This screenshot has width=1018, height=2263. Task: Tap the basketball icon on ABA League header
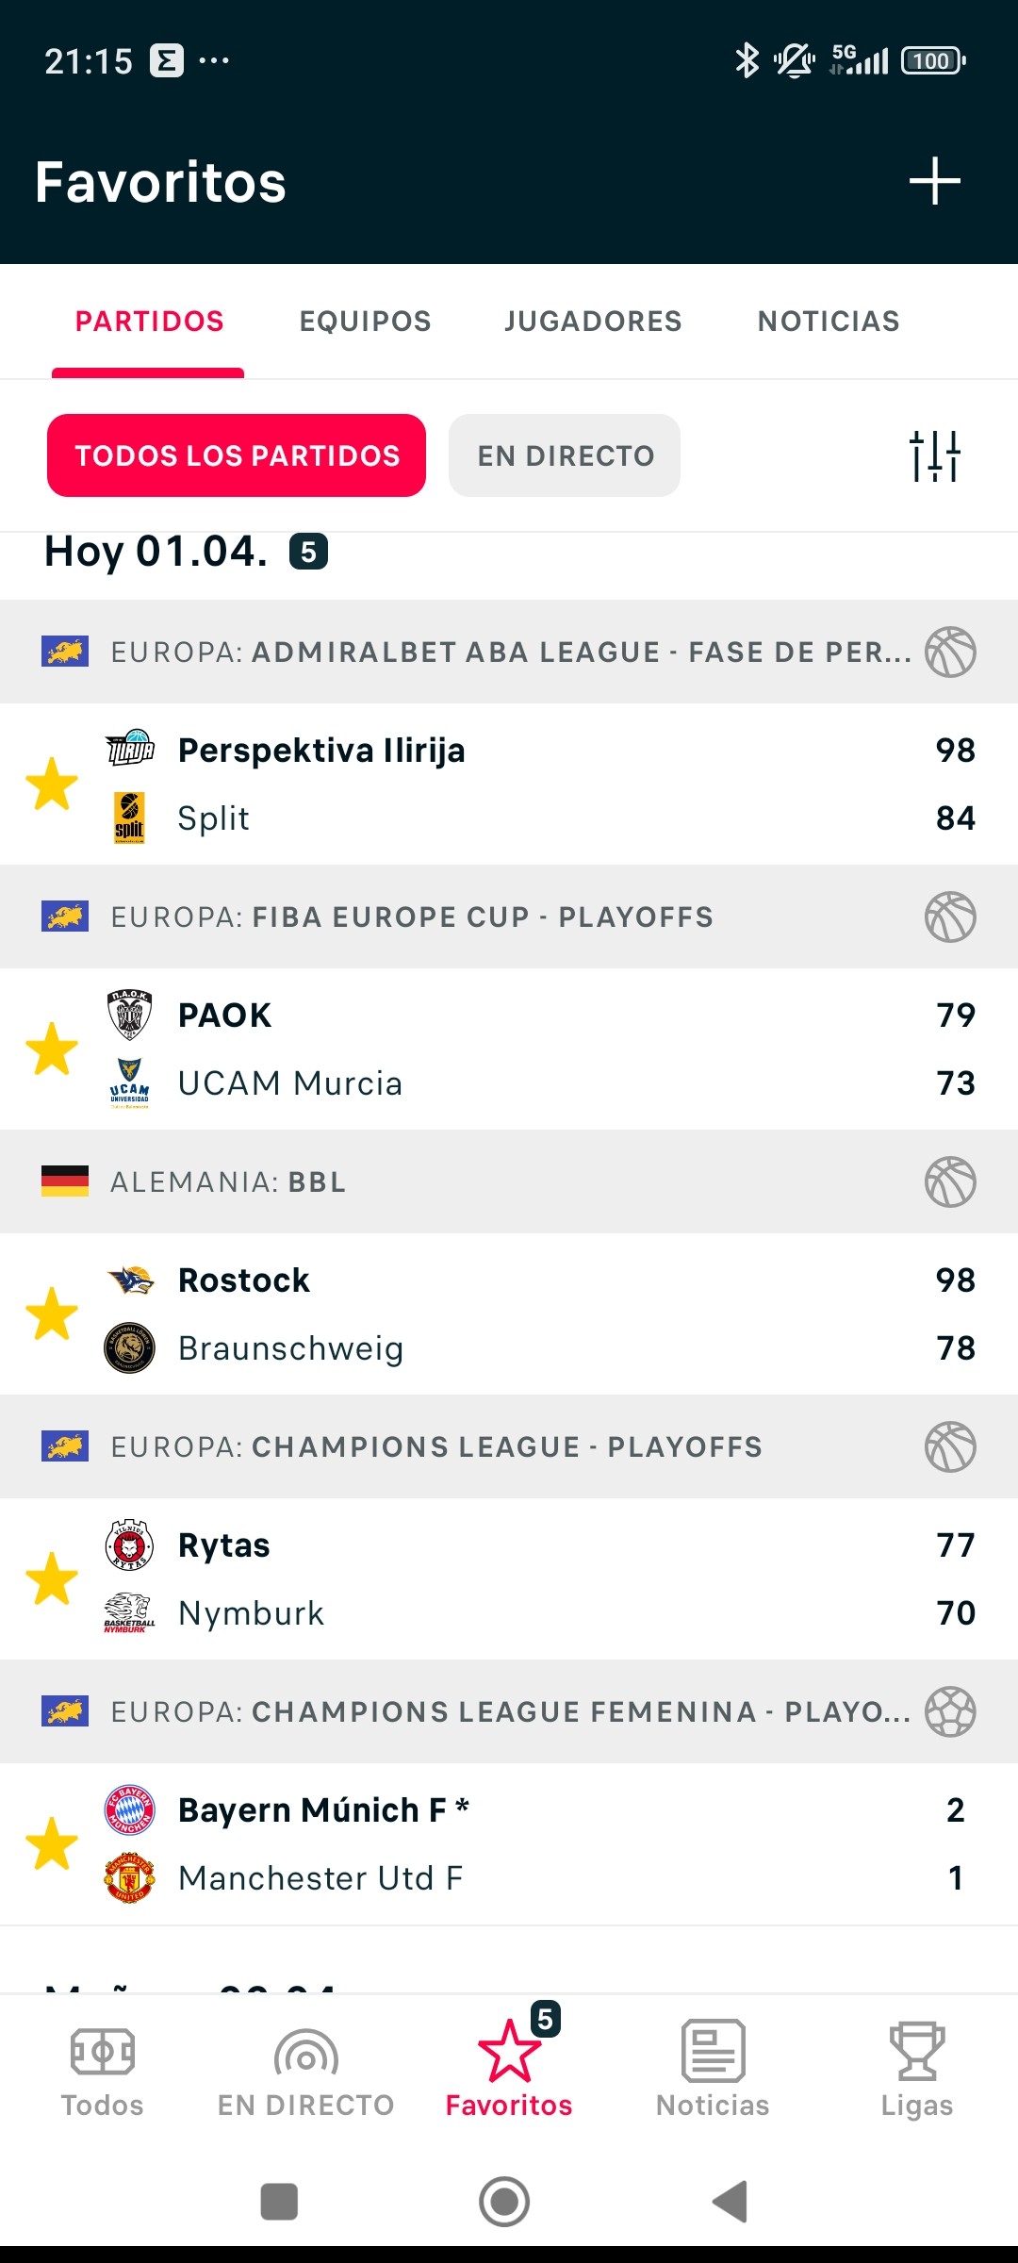coord(950,652)
